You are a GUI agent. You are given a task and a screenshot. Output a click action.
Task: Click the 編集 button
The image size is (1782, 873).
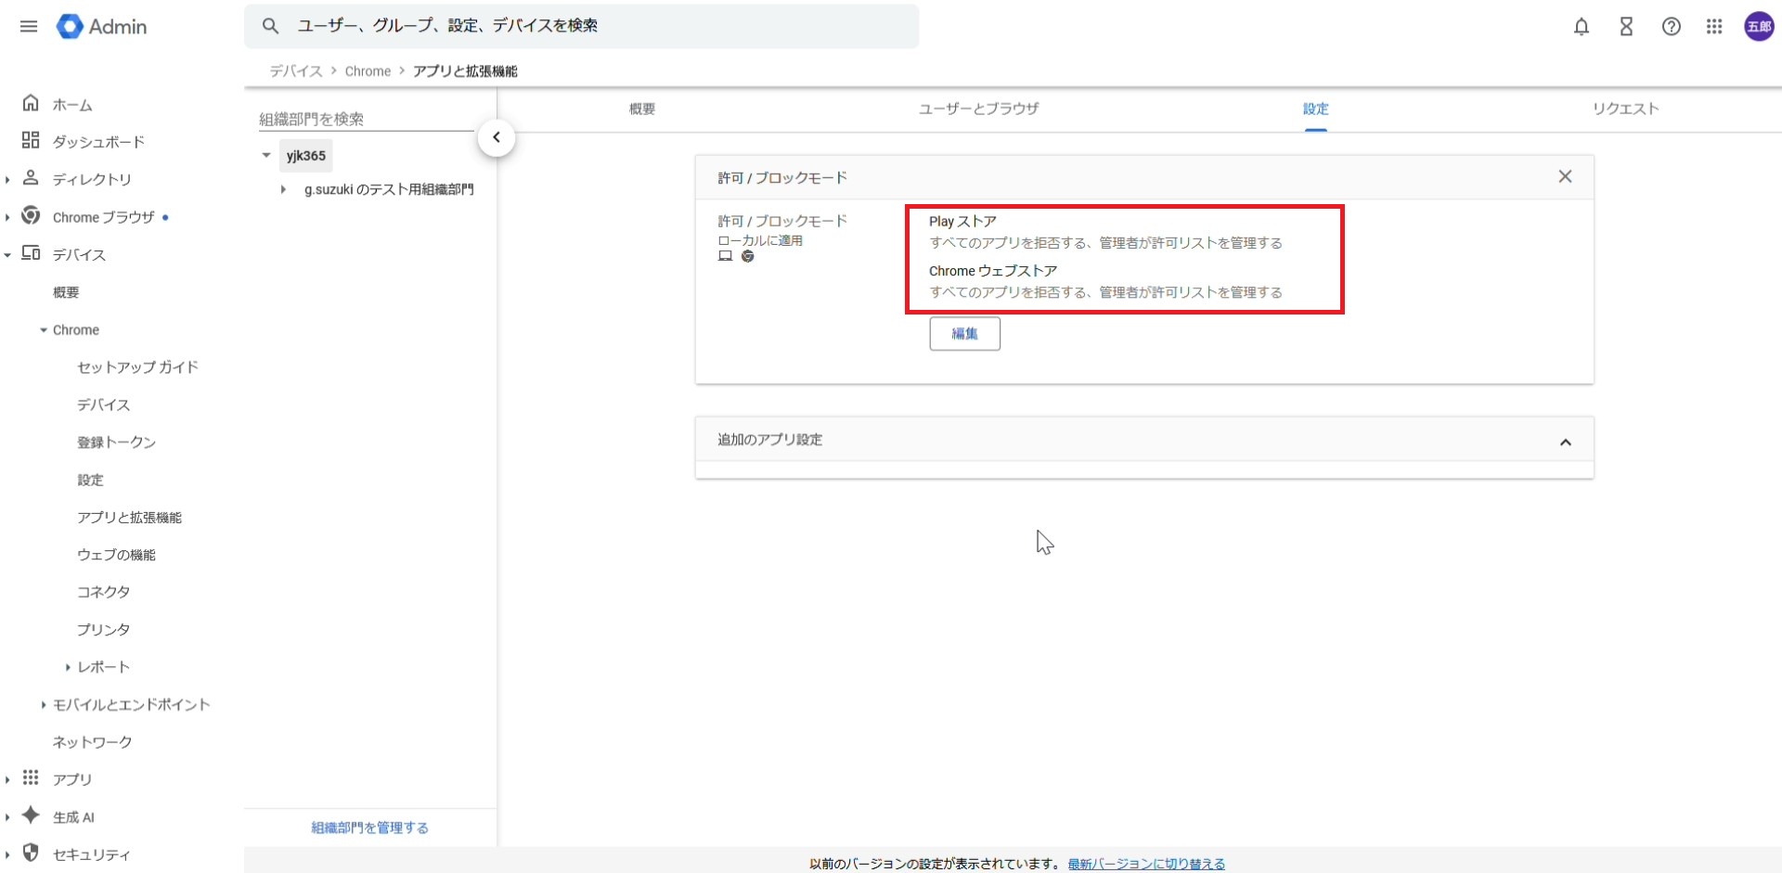click(964, 334)
